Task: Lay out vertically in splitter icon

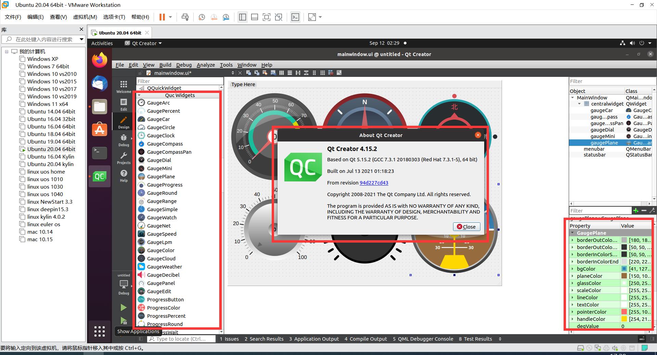Action: [306, 73]
